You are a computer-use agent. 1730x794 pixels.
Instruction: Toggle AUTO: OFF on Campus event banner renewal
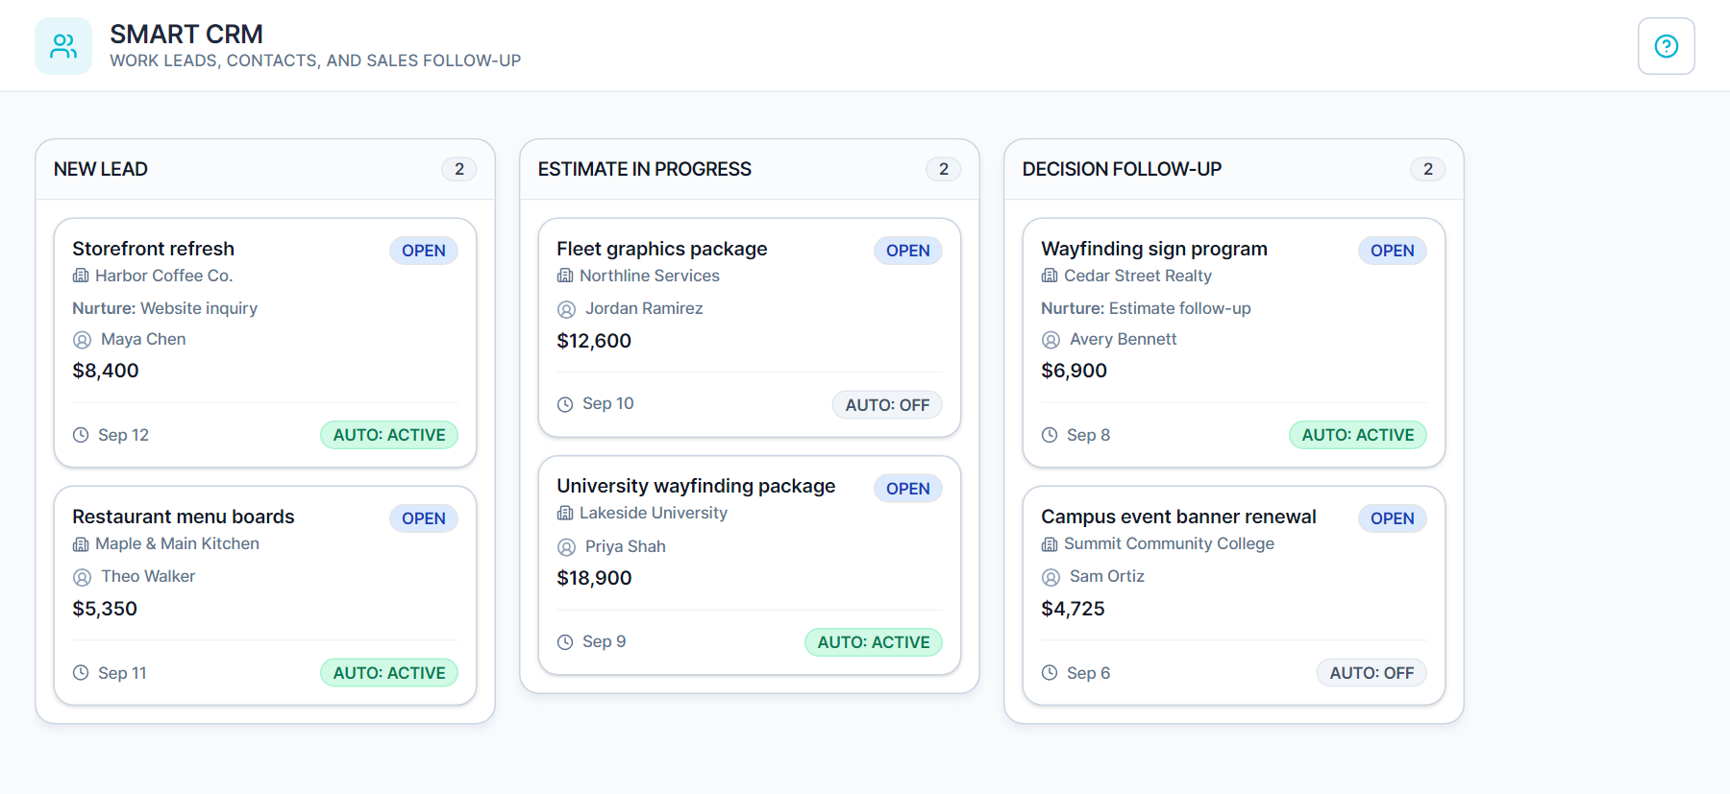click(1372, 673)
